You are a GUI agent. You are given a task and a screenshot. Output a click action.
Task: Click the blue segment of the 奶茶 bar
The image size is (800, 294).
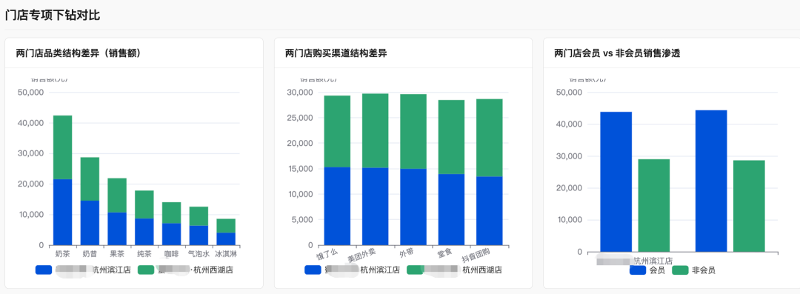pos(63,212)
